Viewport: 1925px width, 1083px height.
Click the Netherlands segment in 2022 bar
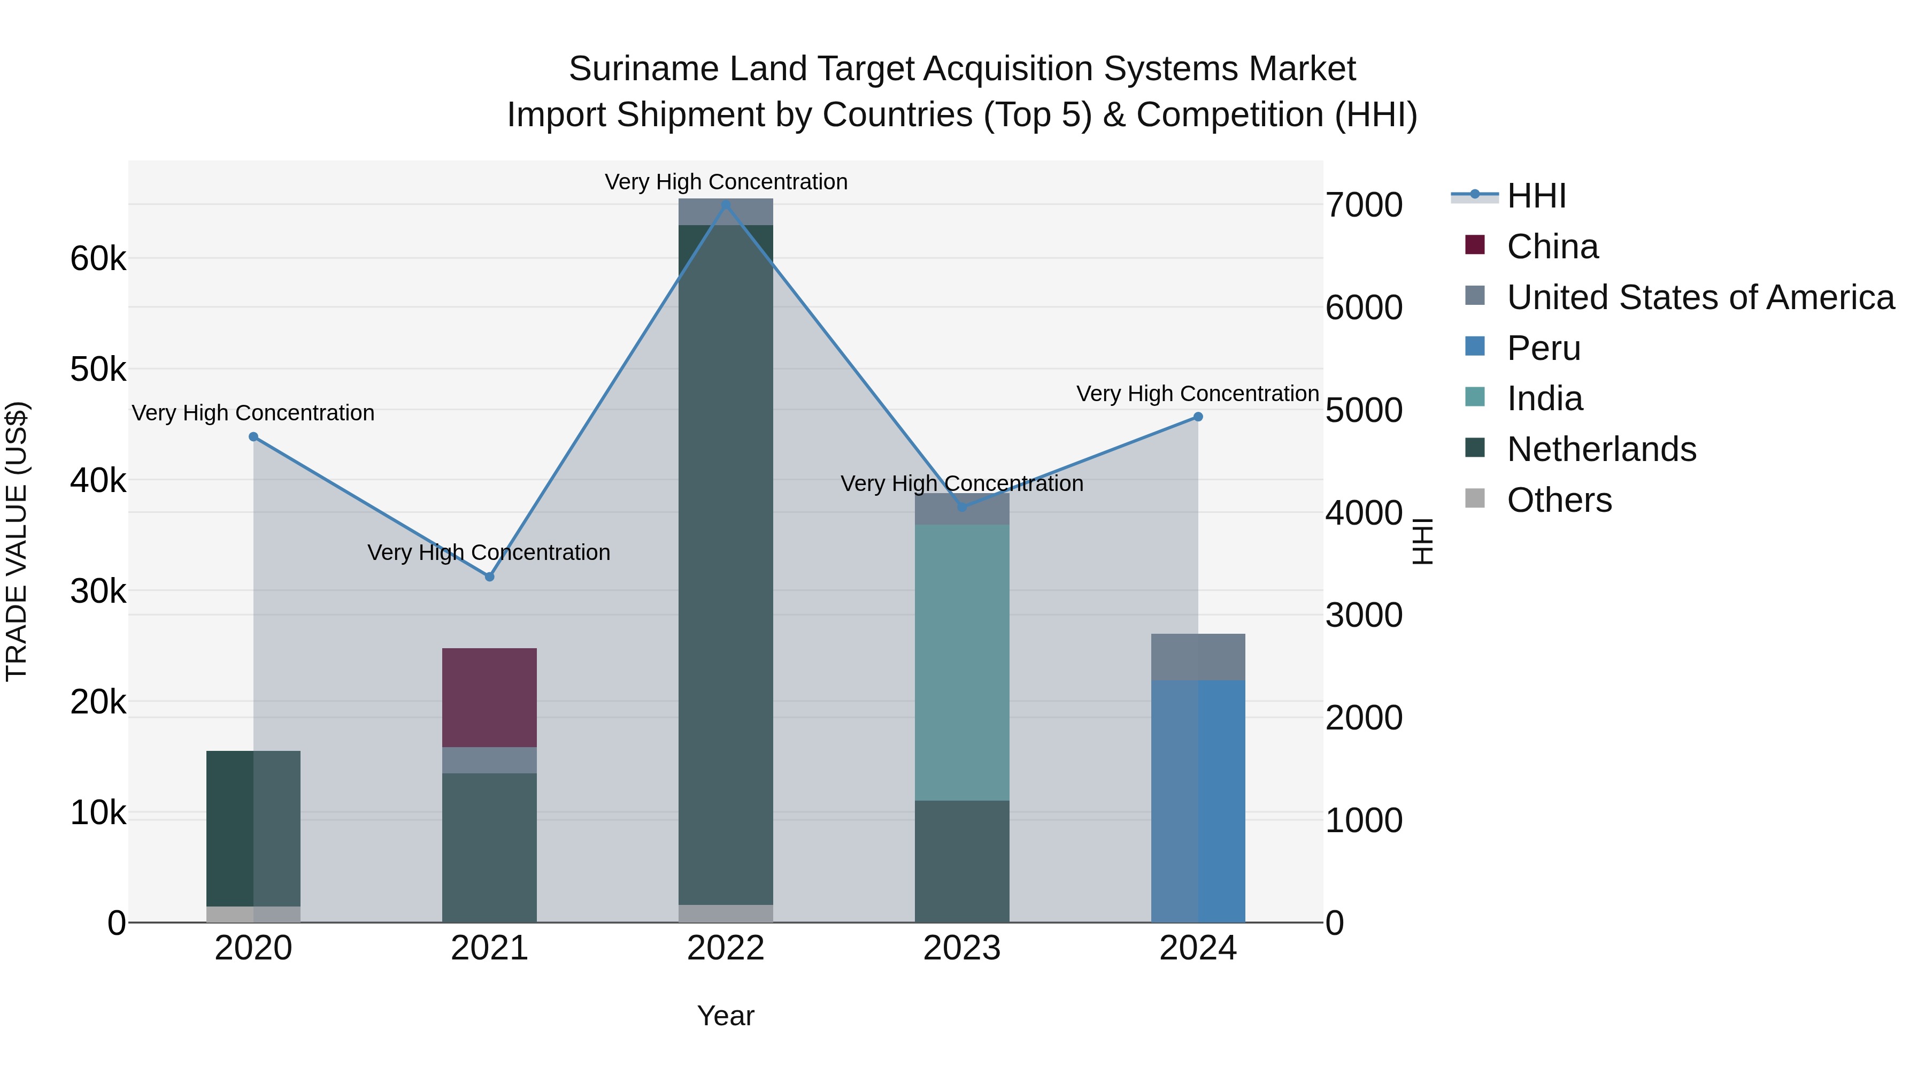coord(726,565)
